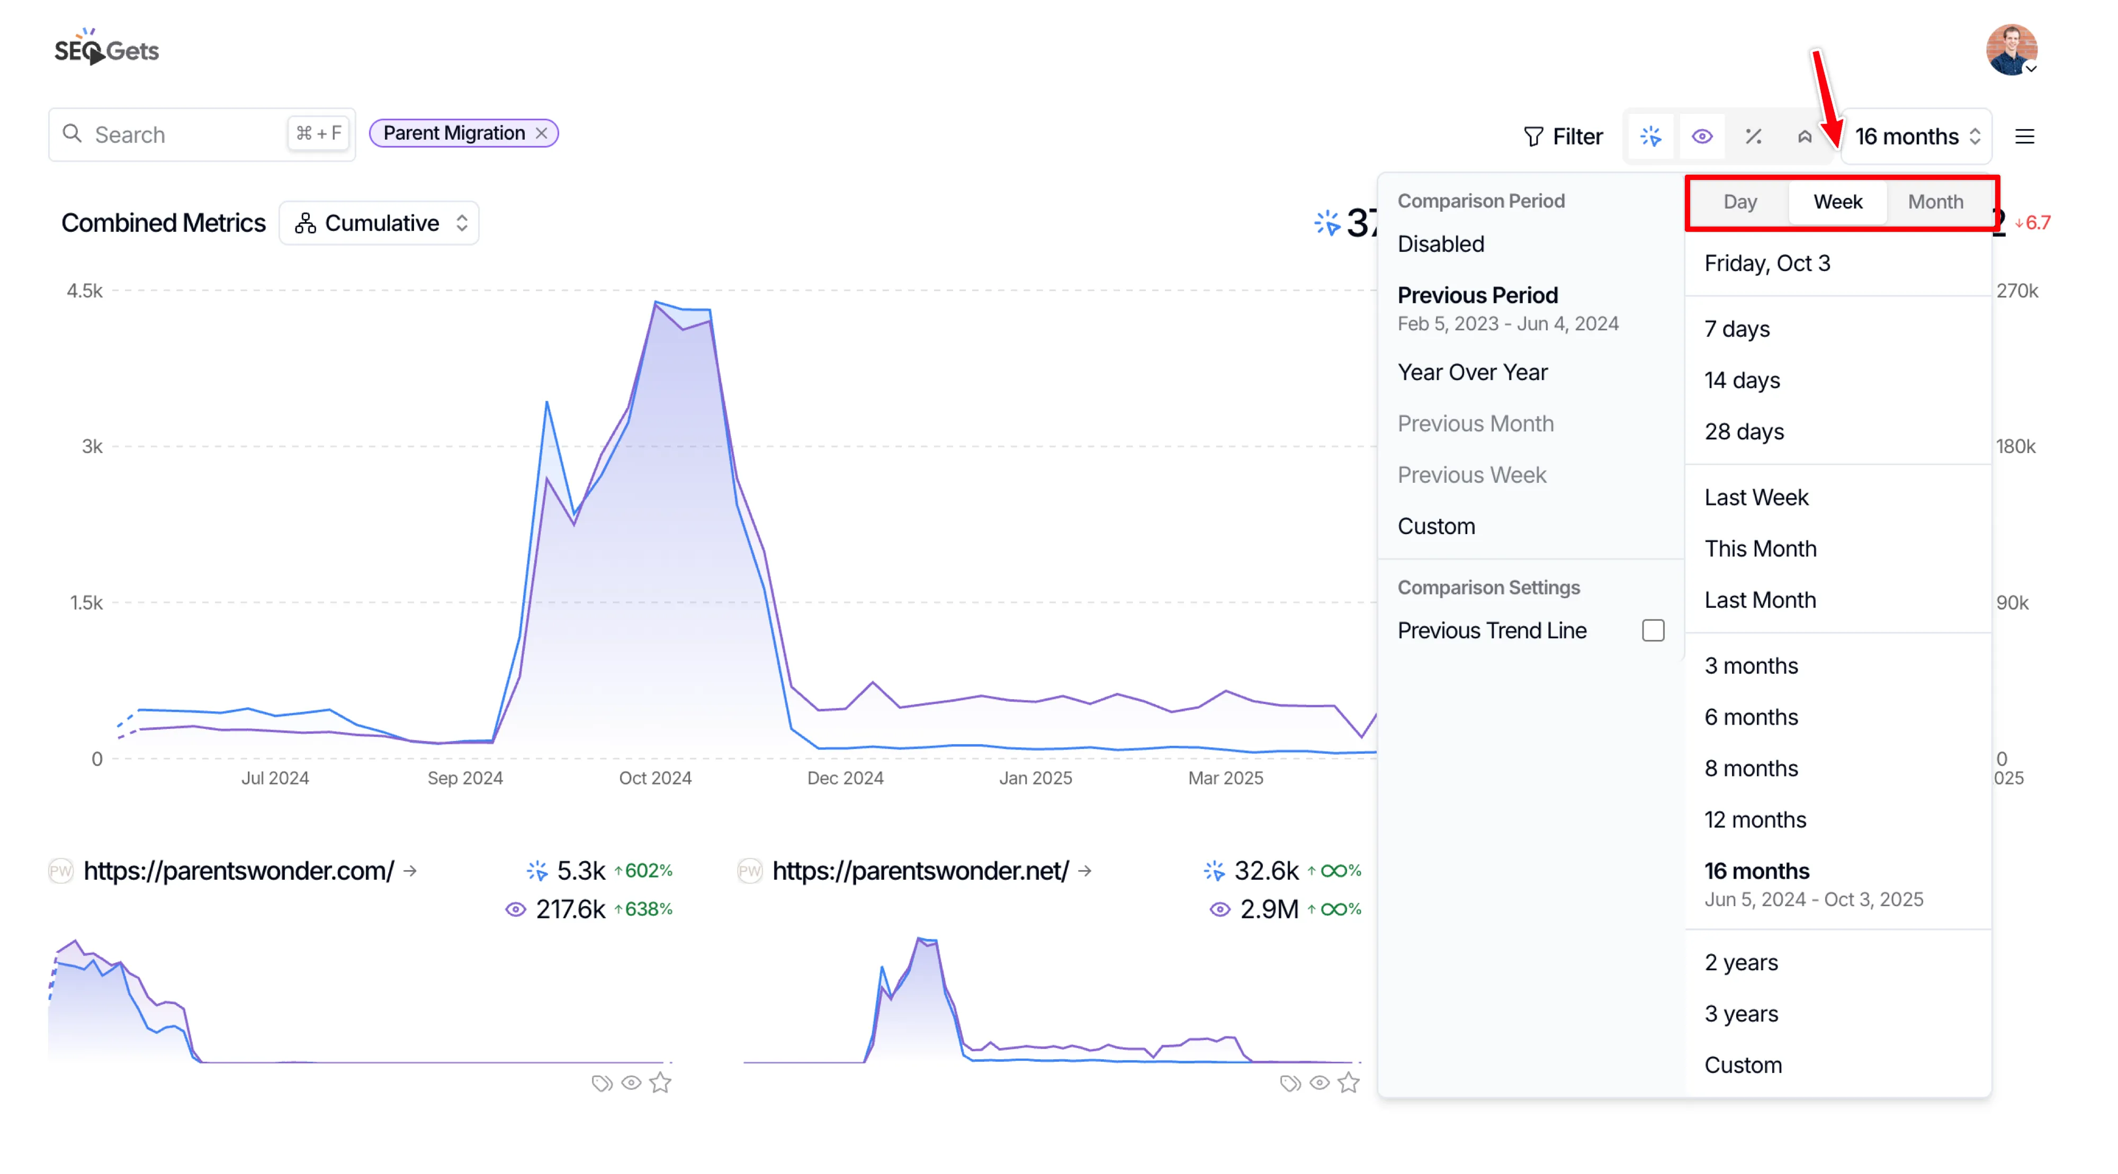Viewport: 2118px width, 1174px height.
Task: Toggle the clicks metric icon in toolbar
Action: 1650,137
